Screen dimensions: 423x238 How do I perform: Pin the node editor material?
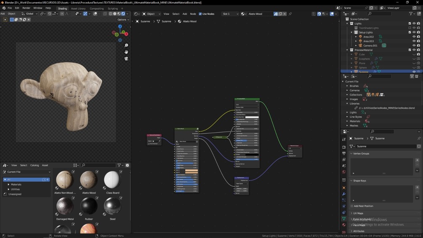[x=290, y=14]
